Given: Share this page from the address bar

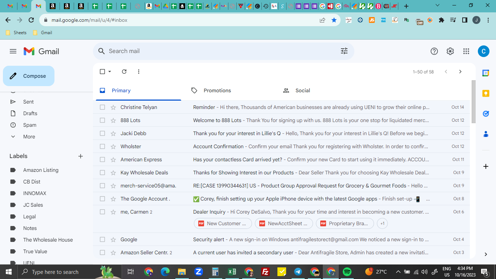Looking at the screenshot, I should 322,20.
